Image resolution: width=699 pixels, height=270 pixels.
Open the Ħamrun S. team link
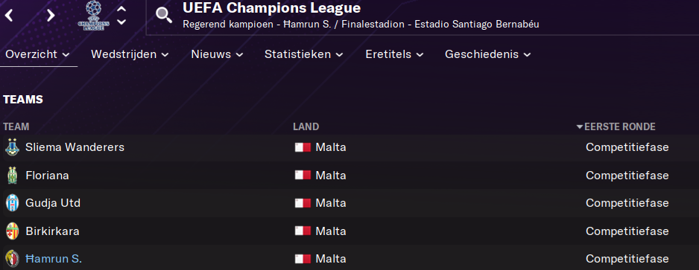coord(54,259)
